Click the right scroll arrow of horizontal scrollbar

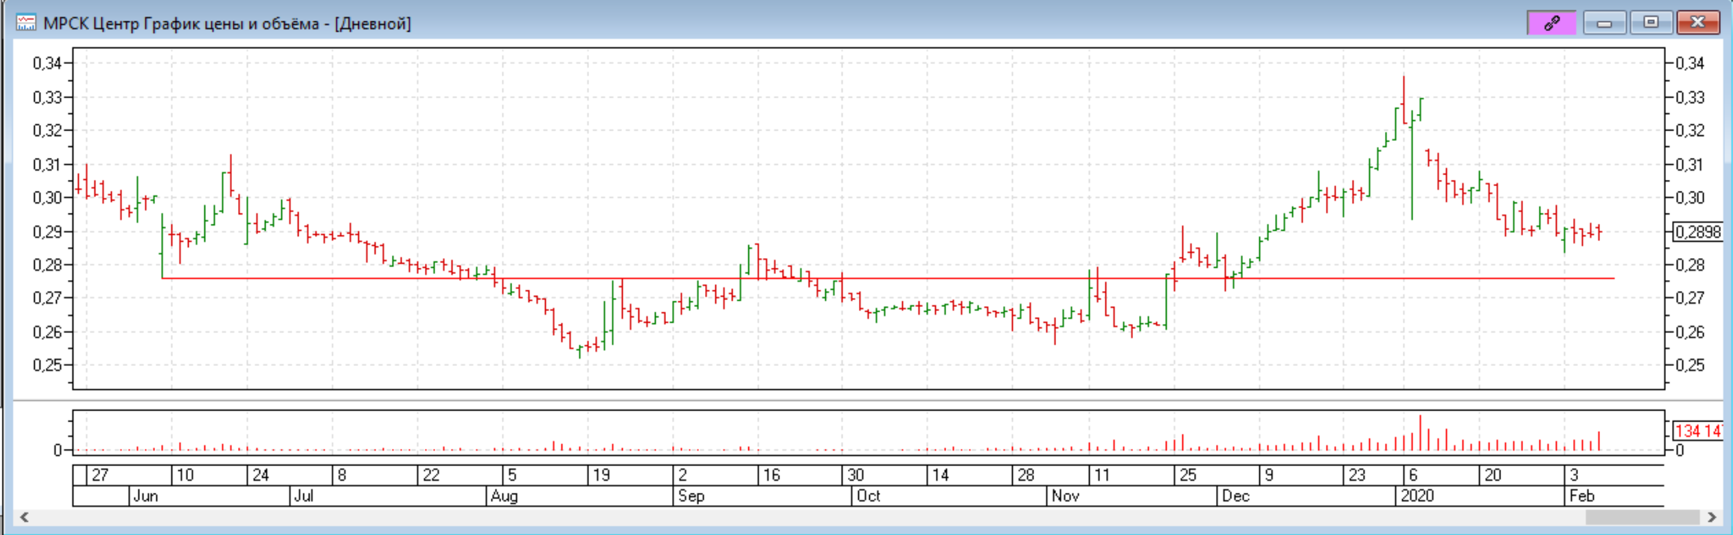click(x=1712, y=517)
